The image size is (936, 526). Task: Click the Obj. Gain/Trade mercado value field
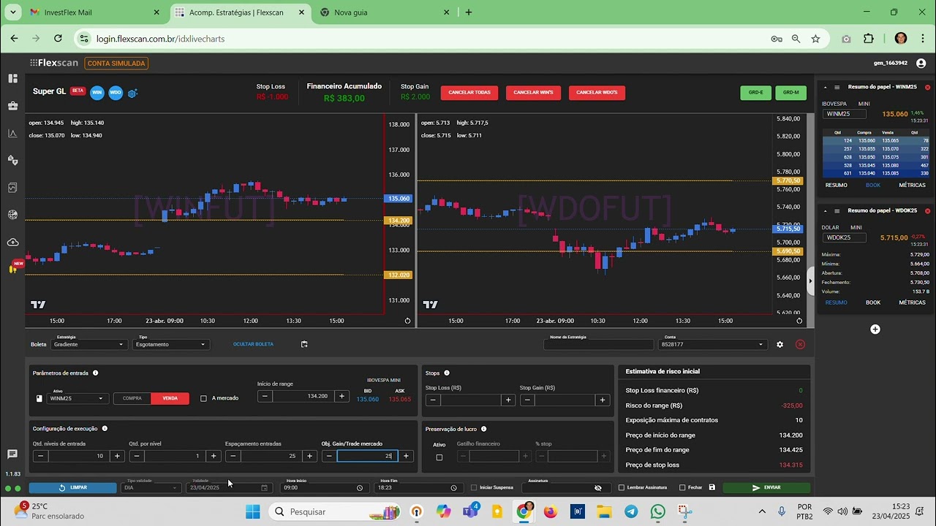coord(367,456)
